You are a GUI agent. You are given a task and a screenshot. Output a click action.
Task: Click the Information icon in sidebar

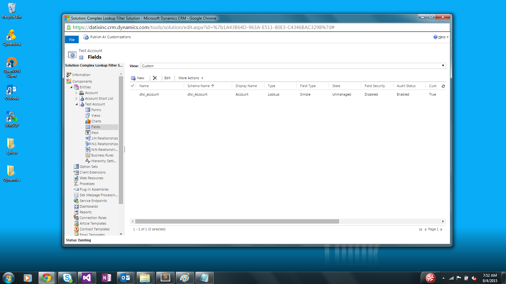pyautogui.click(x=69, y=75)
